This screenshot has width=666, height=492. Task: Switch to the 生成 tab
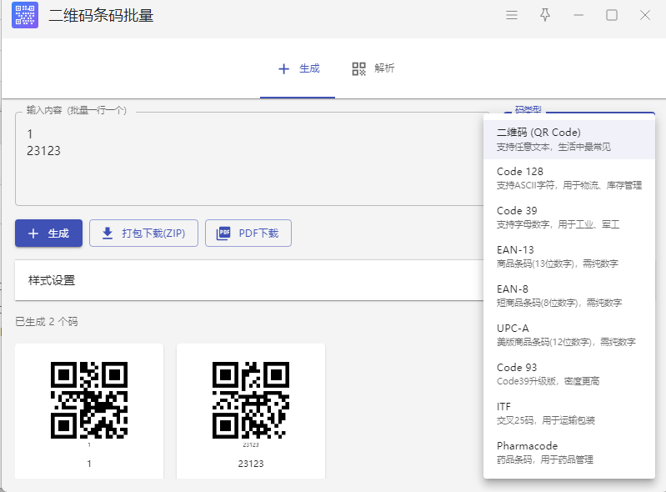(298, 68)
